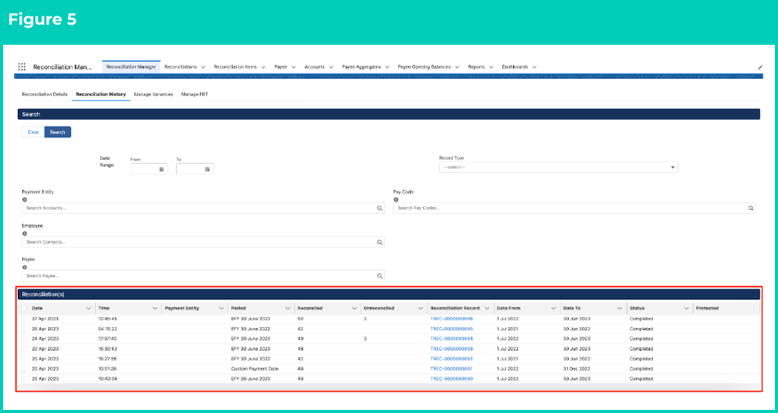Click the Payment Entity info icon

[x=25, y=199]
